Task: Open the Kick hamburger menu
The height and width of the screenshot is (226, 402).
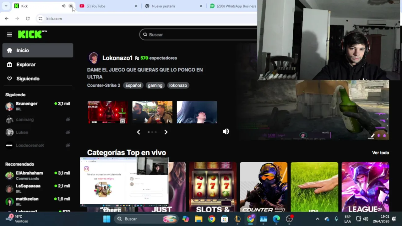Action: [x=9, y=35]
